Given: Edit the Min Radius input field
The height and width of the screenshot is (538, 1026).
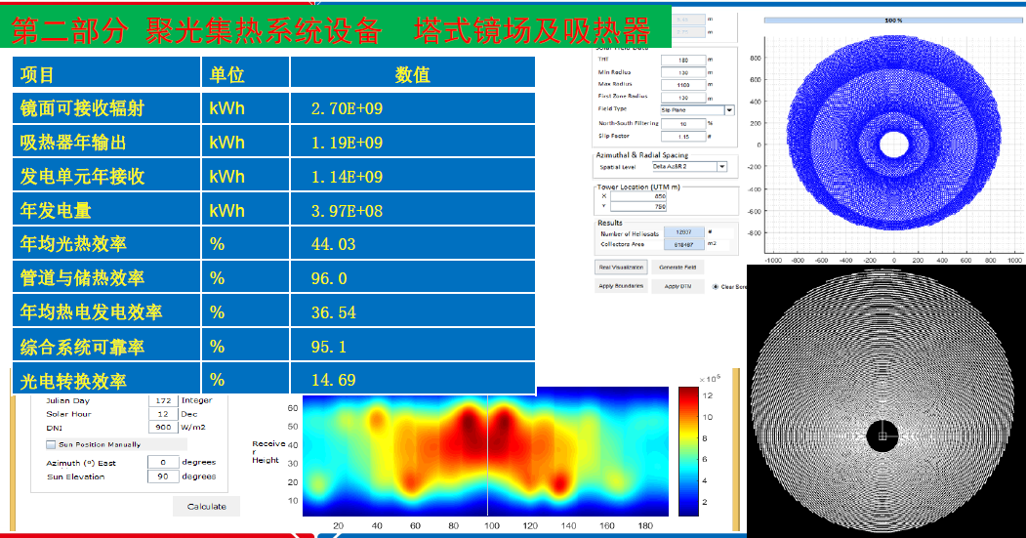Looking at the screenshot, I should point(683,72).
